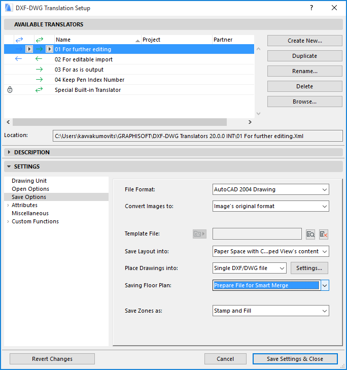Screen dimensions: 347x370
Task: Open second small play-arrow box in selected row
Action: (49, 49)
